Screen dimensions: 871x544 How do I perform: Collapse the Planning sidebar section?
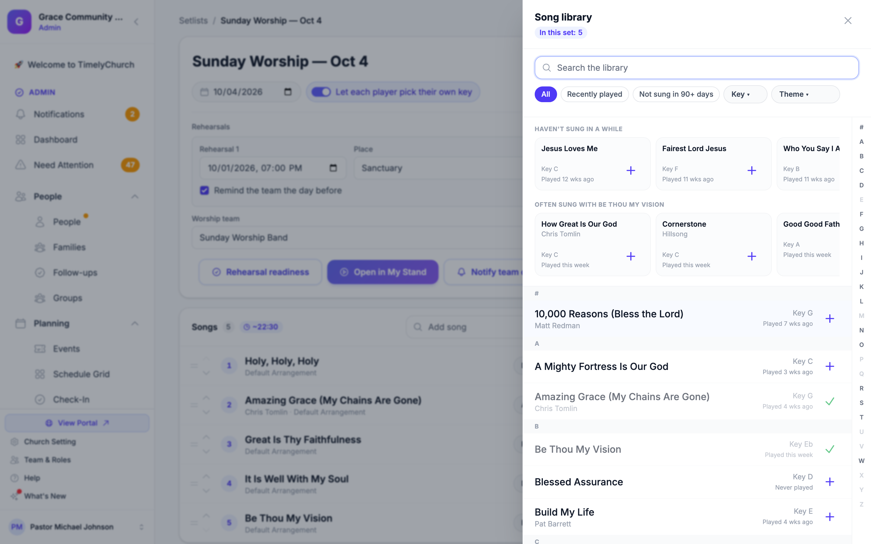135,323
